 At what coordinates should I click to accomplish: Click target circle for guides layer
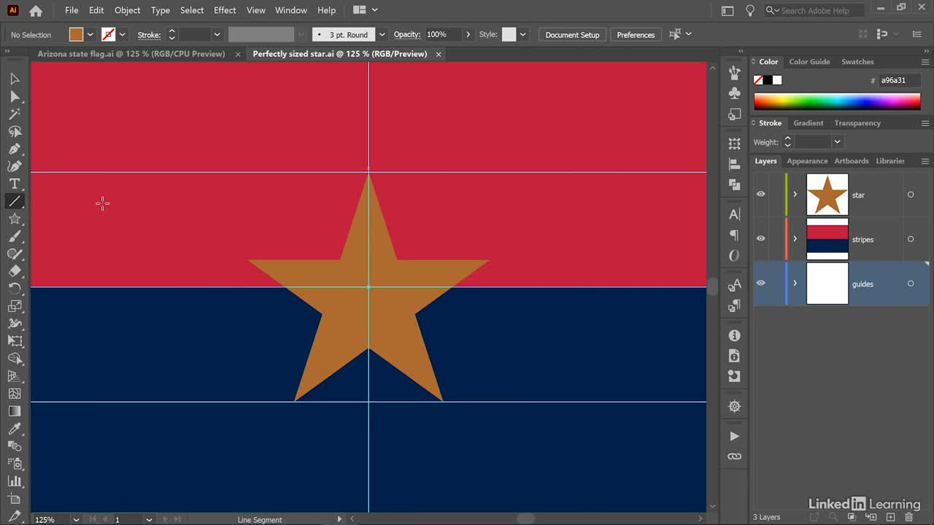[x=911, y=284]
